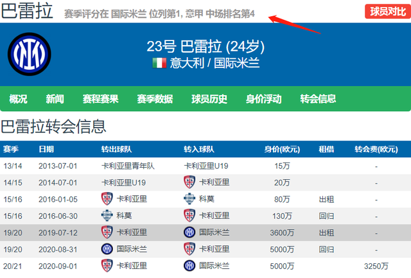This screenshot has width=411, height=278.
Task: Click Como crest in 2016-06-30 row
Action: pyautogui.click(x=107, y=216)
